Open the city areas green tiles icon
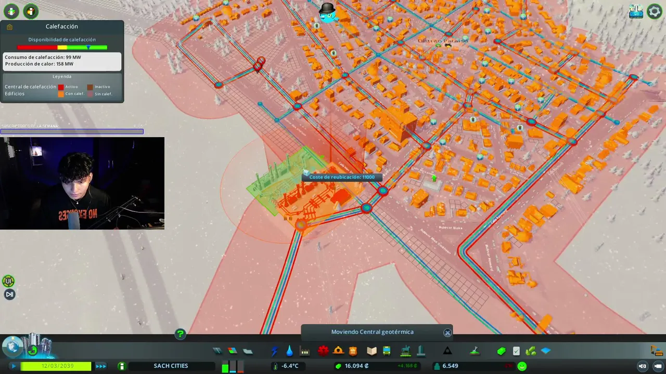The image size is (666, 374). click(x=531, y=351)
